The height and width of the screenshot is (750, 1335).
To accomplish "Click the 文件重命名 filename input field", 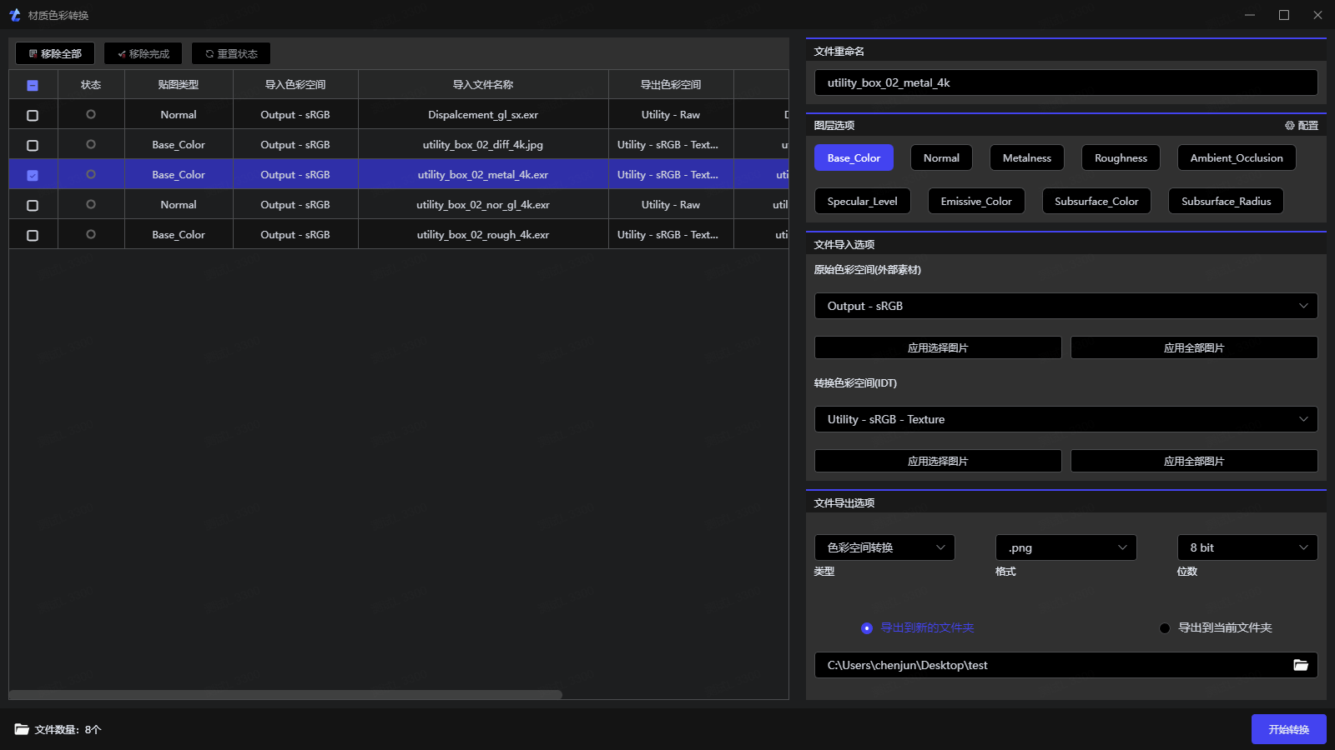I will [1065, 82].
